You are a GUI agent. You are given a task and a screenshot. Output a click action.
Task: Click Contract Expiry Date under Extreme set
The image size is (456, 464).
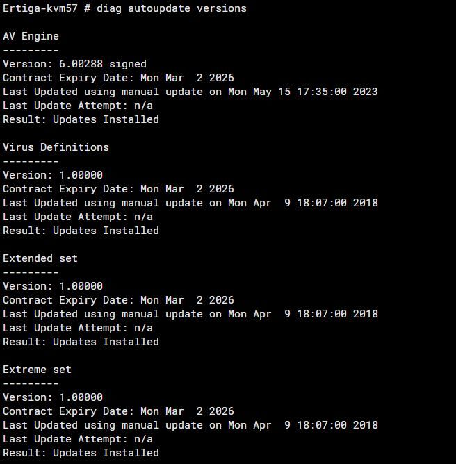click(x=118, y=411)
